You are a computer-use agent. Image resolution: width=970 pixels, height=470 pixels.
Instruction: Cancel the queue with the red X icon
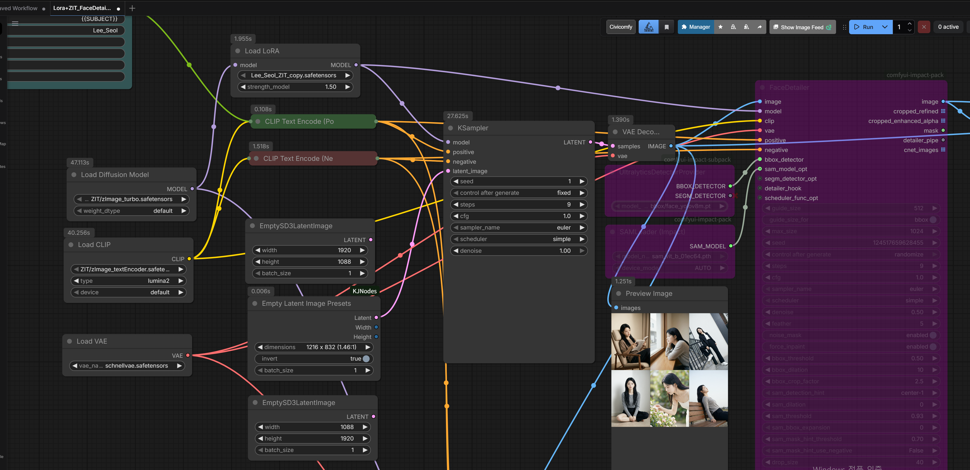924,27
